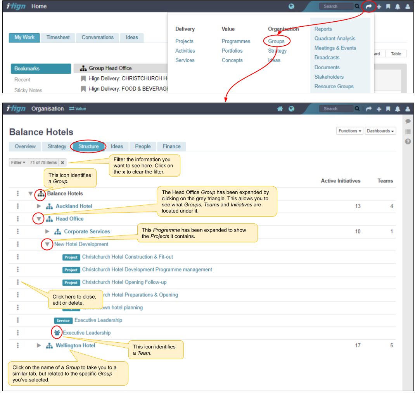The width and height of the screenshot is (415, 393).
Task: Open the Strategy tab of Balance Hotels
Action: (x=57, y=146)
